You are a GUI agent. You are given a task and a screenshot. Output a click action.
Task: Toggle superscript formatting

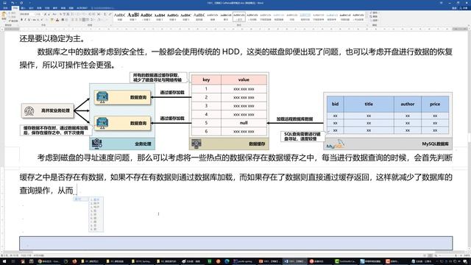(42, 20)
